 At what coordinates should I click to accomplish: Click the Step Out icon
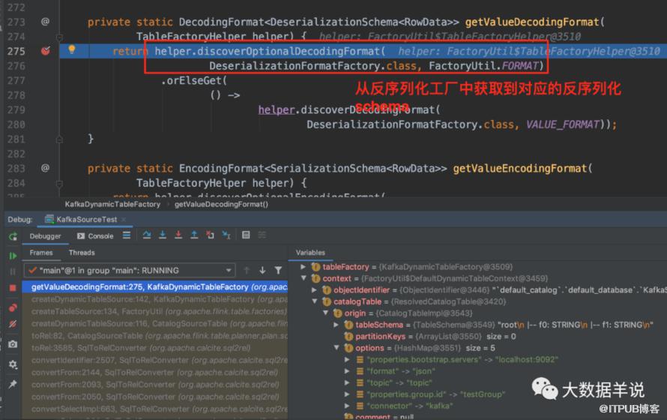coord(194,235)
